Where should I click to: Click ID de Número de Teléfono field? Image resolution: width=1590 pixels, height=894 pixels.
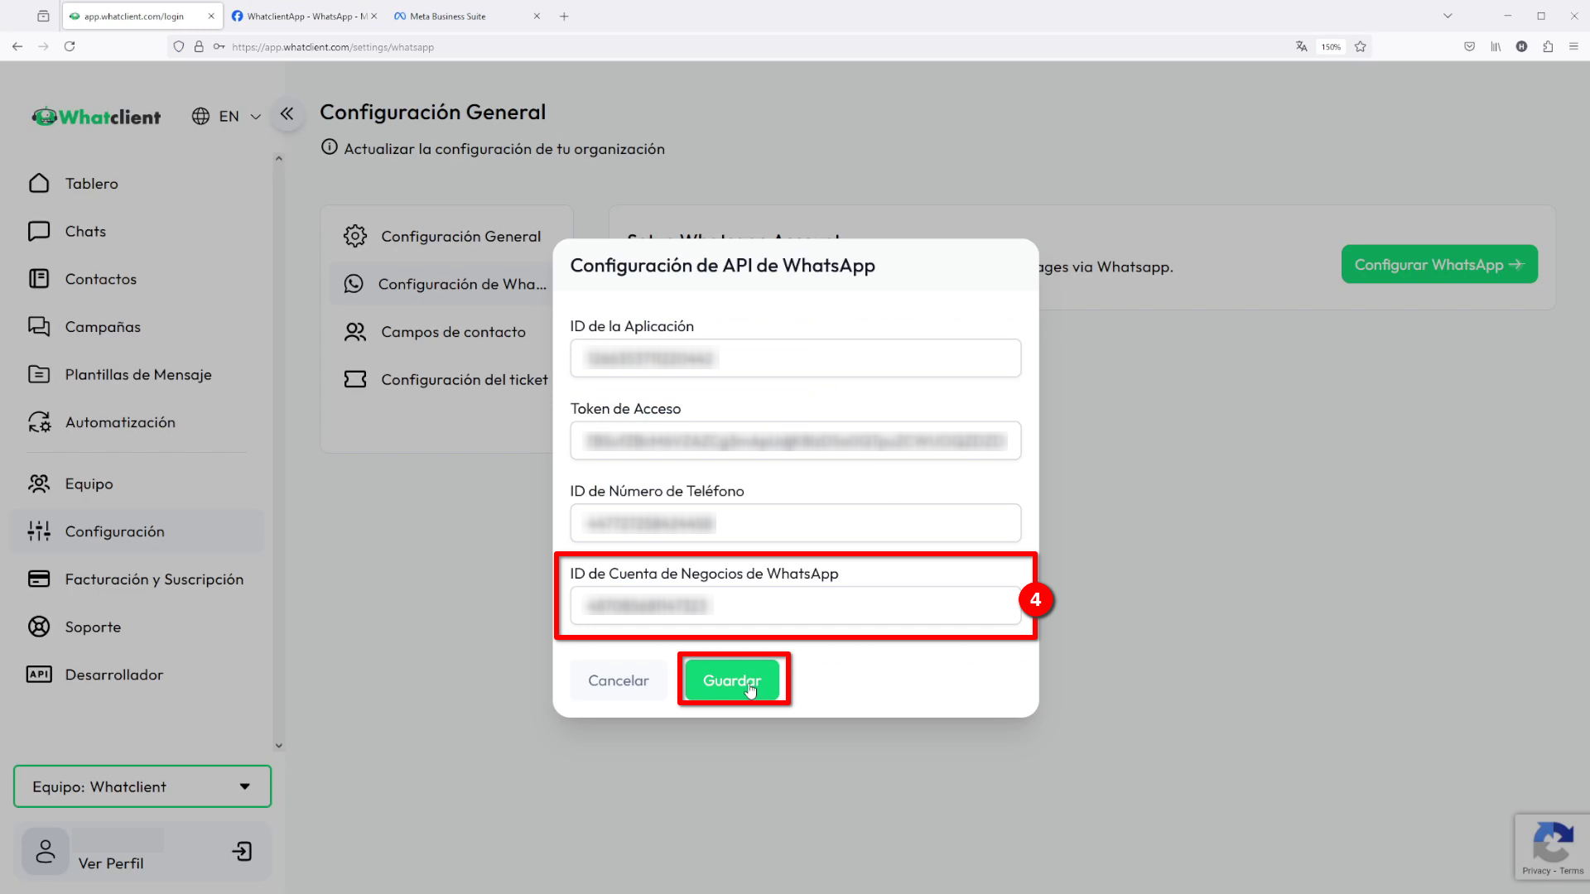795,523
